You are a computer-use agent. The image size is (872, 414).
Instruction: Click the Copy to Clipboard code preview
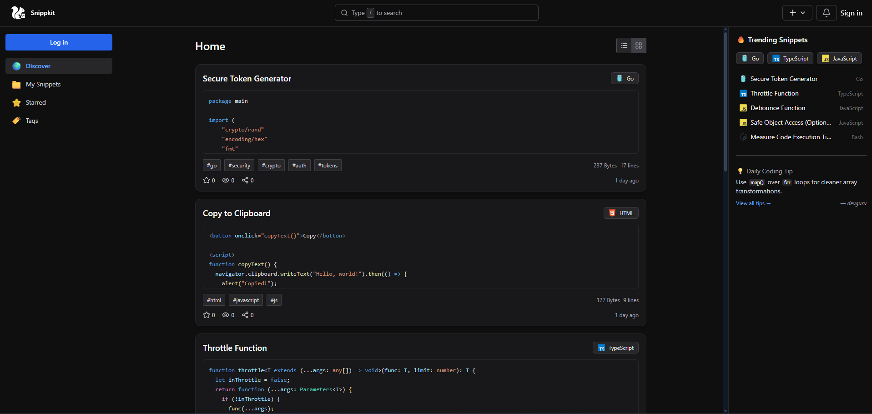point(420,257)
